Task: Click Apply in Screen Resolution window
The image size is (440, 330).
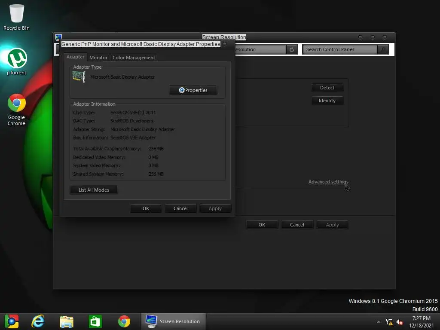Action: click(333, 225)
